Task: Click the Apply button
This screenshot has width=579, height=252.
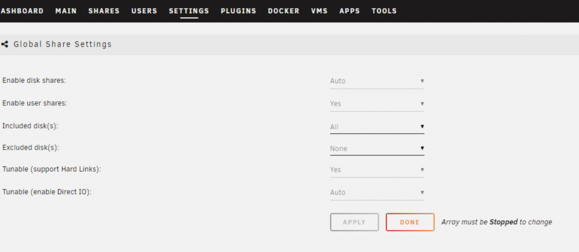Action: 354,222
